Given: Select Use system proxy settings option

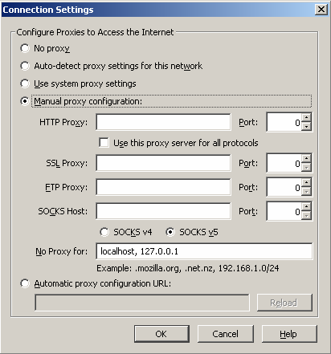Looking at the screenshot, I should coord(25,83).
